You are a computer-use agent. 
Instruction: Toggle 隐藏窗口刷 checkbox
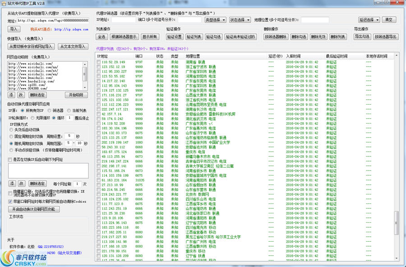point(10,193)
